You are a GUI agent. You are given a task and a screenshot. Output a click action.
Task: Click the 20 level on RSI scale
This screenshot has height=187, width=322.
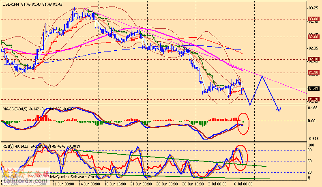tap(310, 172)
